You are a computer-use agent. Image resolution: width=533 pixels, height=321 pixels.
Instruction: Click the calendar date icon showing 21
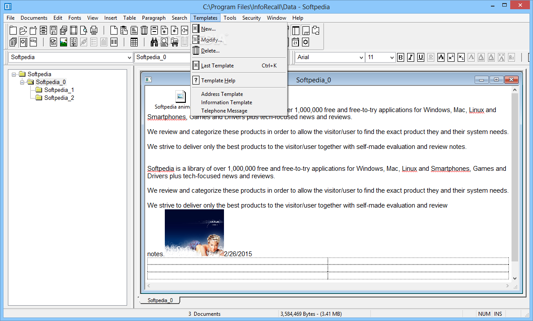click(295, 42)
